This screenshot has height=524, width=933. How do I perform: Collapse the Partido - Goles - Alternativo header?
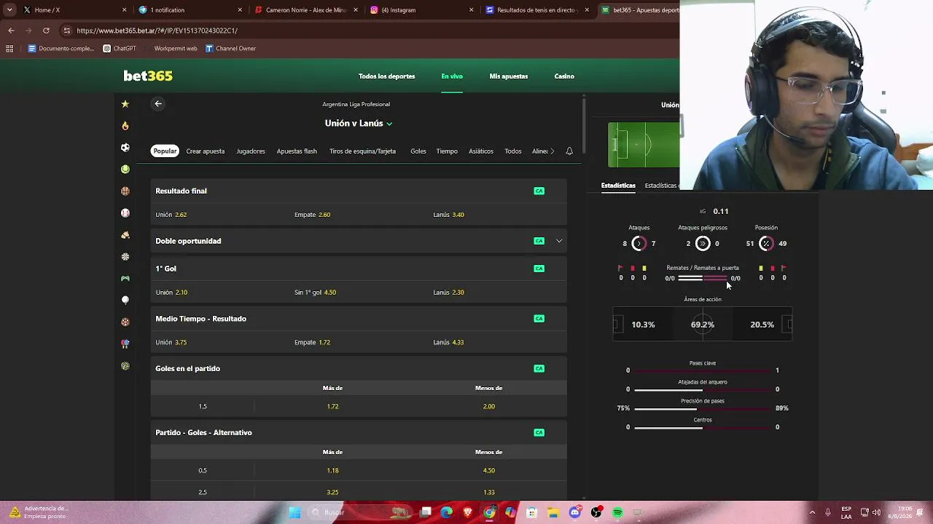coord(359,432)
